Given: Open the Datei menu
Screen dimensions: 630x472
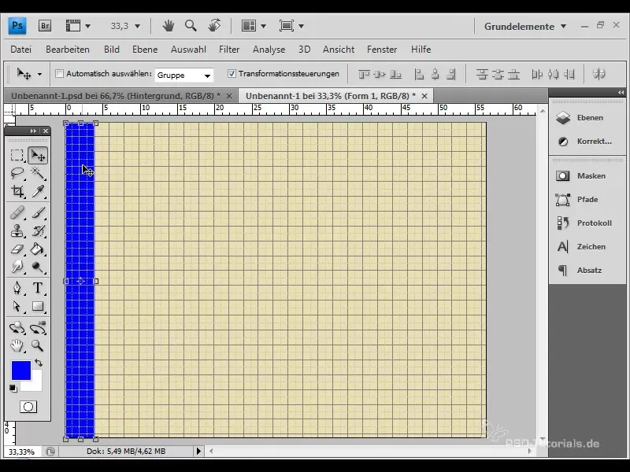Looking at the screenshot, I should click(21, 50).
